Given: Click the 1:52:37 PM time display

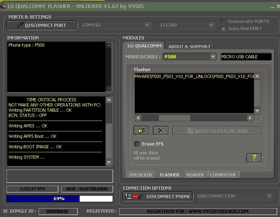Looking at the screenshot, I should 32,189.
